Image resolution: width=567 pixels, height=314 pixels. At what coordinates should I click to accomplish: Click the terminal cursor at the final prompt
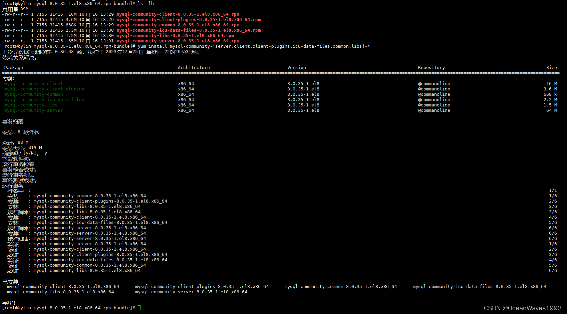click(139, 308)
